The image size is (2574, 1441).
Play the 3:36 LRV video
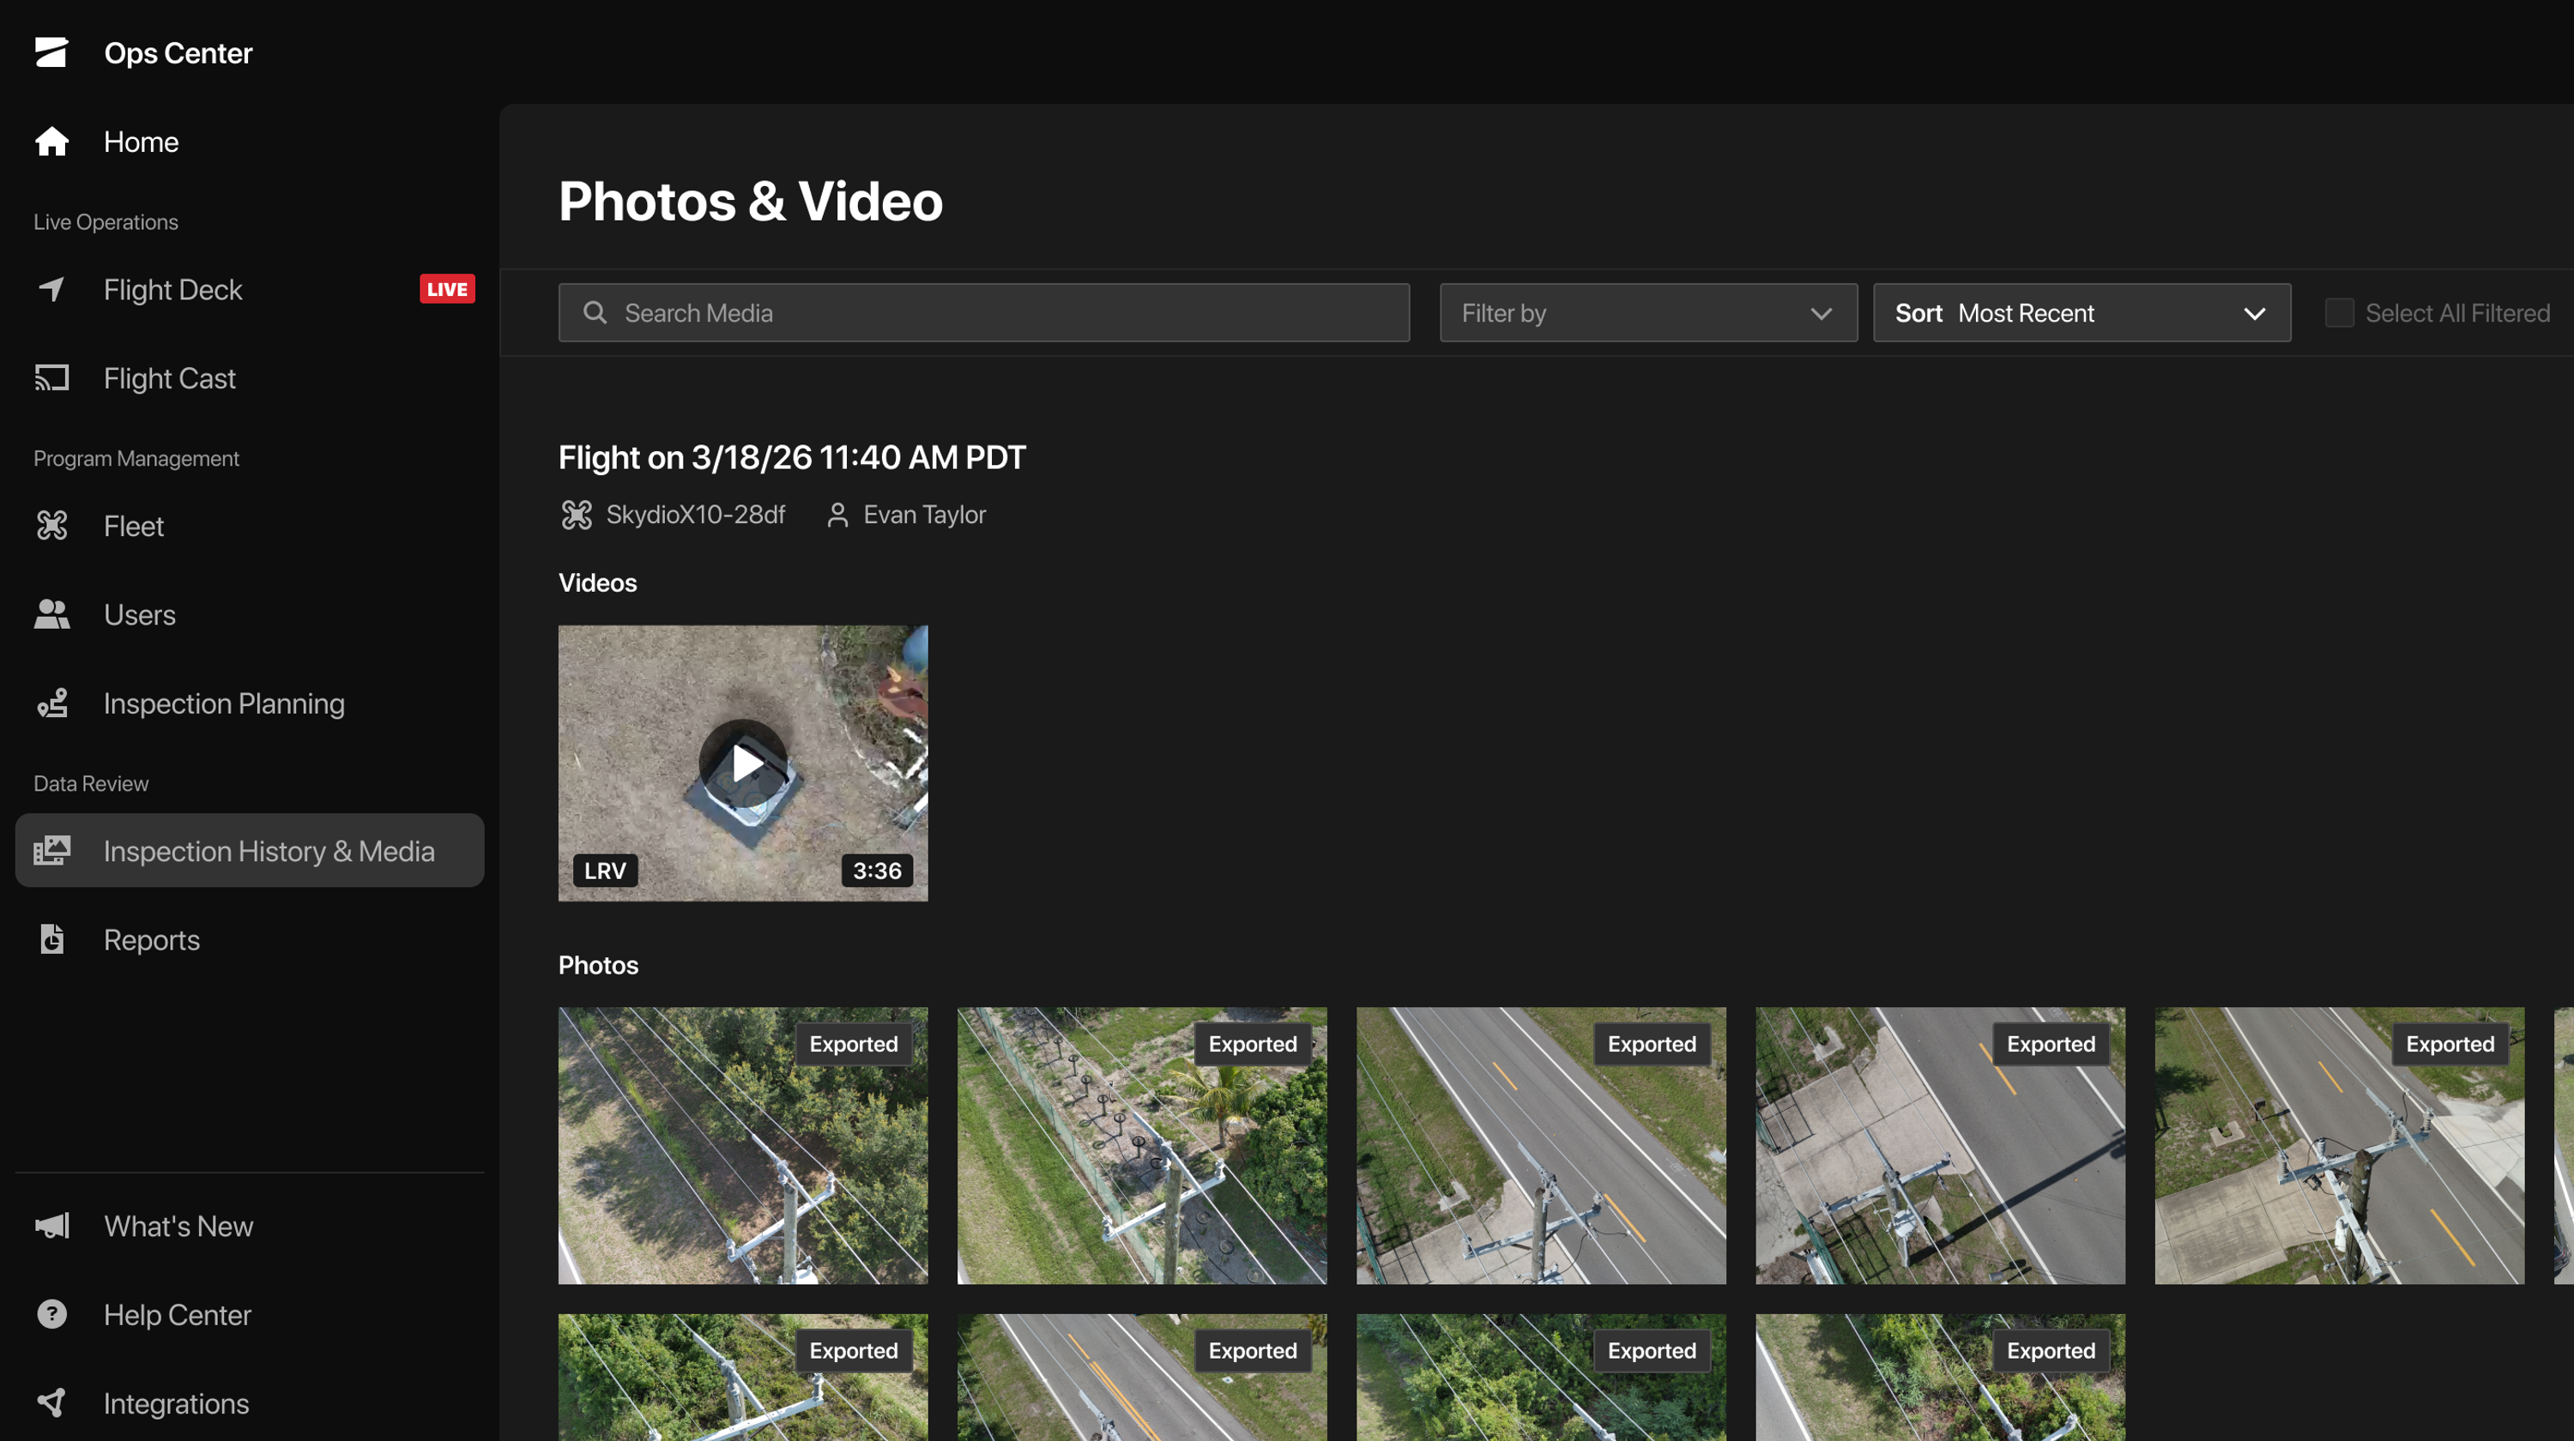click(x=742, y=764)
